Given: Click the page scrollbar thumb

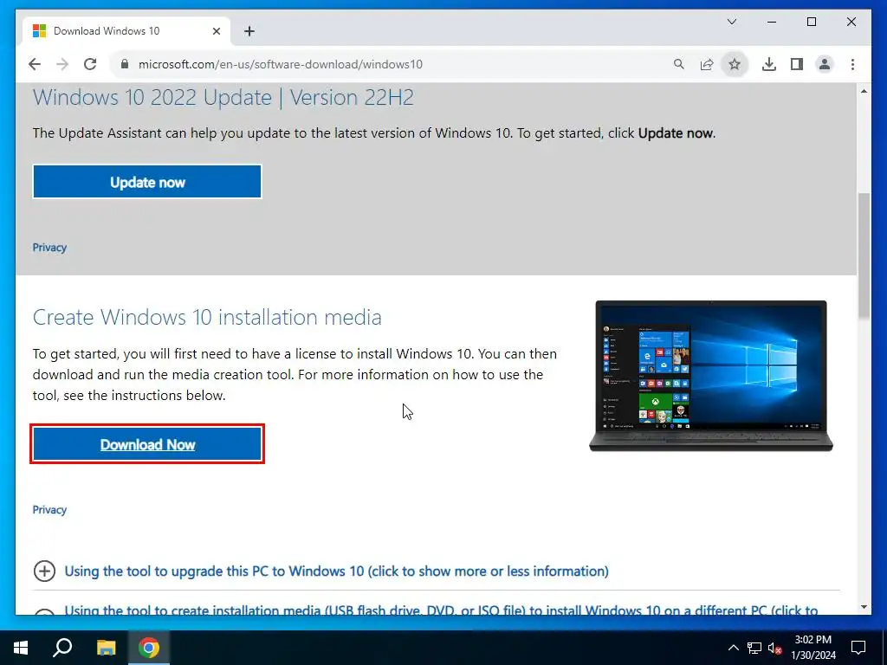Looking at the screenshot, I should tap(864, 255).
